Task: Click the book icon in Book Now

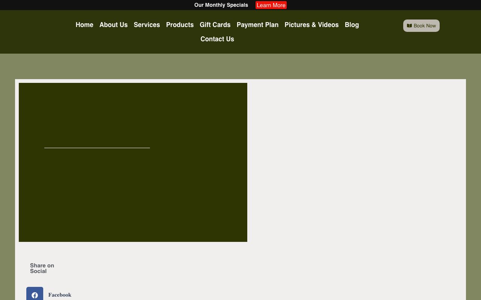Action: point(409,26)
